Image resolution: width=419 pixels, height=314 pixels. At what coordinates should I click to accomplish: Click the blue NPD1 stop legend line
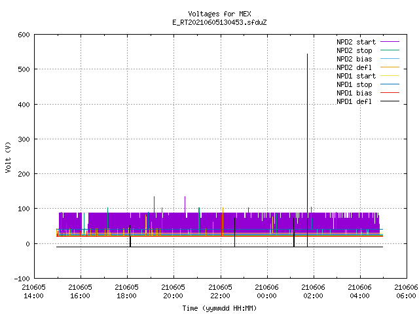click(x=390, y=84)
